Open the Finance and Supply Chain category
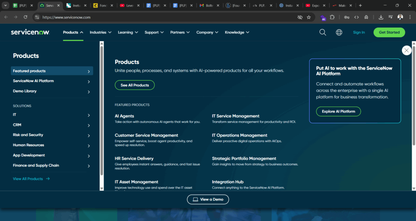The image size is (416, 221). [52, 165]
